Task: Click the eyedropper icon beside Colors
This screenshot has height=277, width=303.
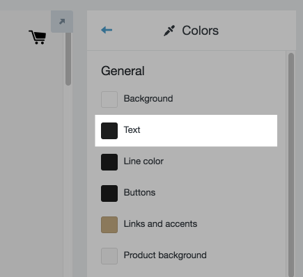Action: pyautogui.click(x=169, y=31)
